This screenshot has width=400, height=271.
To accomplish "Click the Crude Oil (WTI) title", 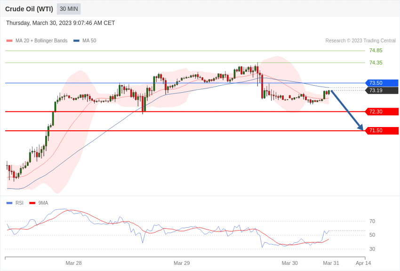I will (x=29, y=9).
